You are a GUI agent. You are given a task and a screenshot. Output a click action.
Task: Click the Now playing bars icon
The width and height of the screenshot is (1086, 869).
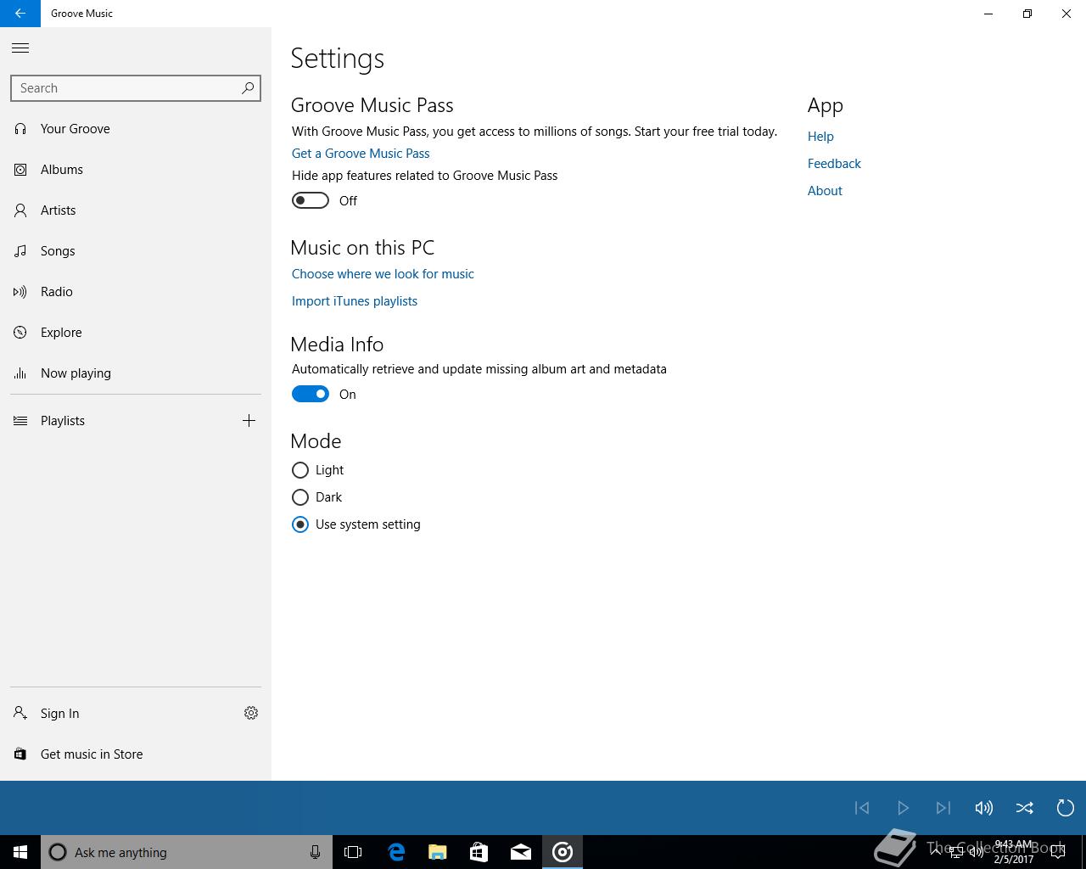click(x=20, y=373)
